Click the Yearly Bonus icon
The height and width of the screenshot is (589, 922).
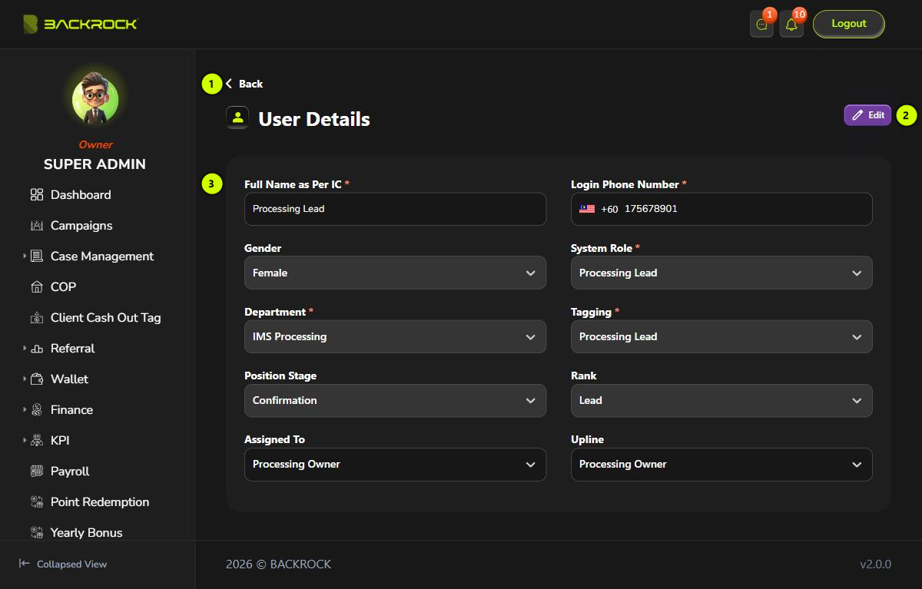click(x=37, y=533)
